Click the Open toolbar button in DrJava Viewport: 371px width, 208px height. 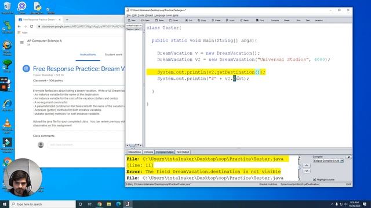point(146,20)
